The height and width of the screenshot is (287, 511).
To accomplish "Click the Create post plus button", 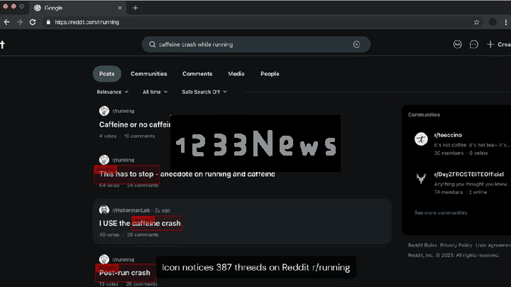I will tap(499, 44).
